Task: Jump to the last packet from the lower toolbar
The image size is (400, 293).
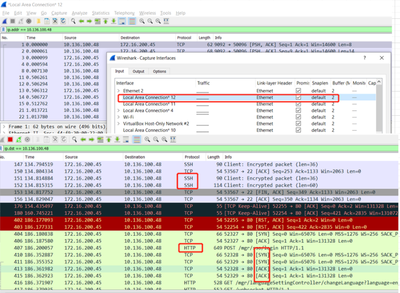Action: (117, 139)
